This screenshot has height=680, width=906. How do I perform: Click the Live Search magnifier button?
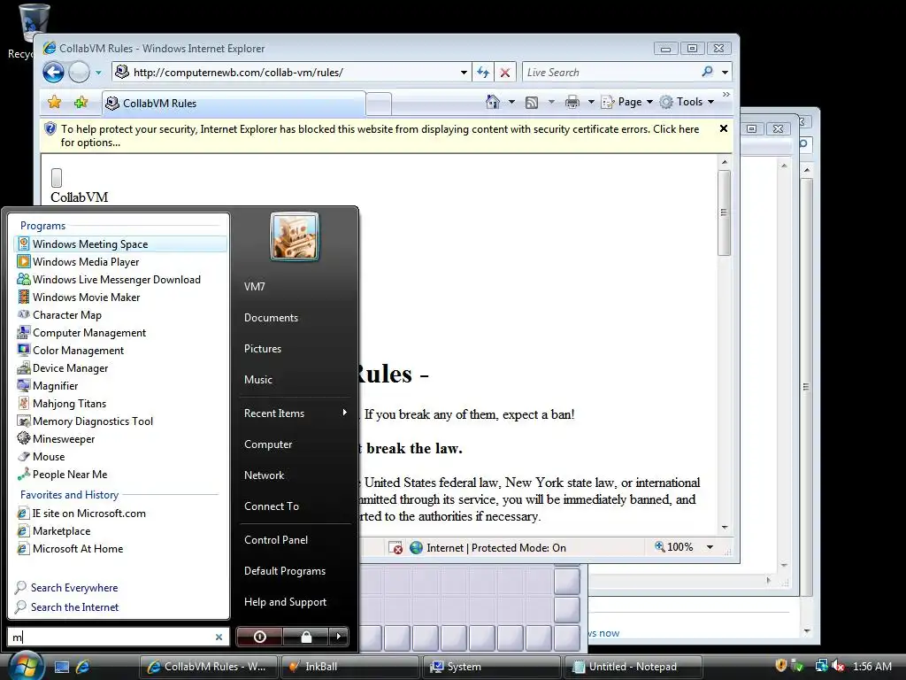point(707,73)
